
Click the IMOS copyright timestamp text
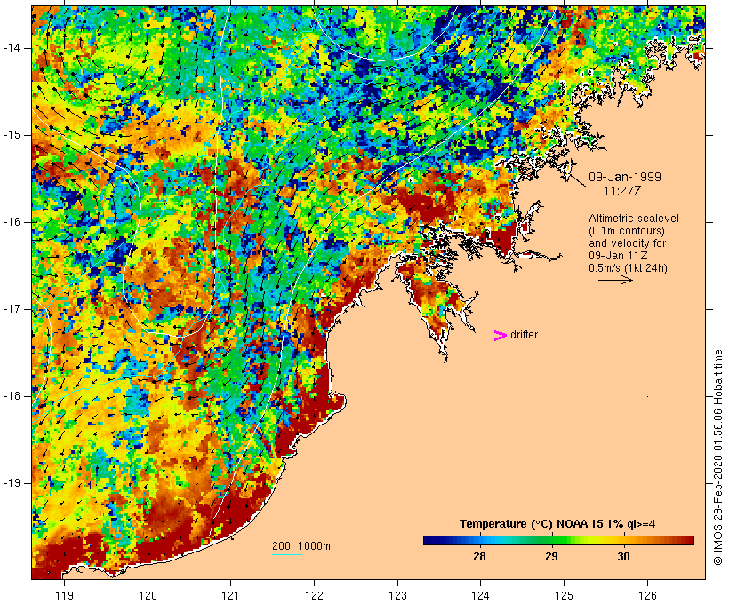point(717,457)
